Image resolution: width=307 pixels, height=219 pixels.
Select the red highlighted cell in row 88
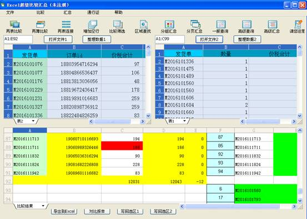122,146
